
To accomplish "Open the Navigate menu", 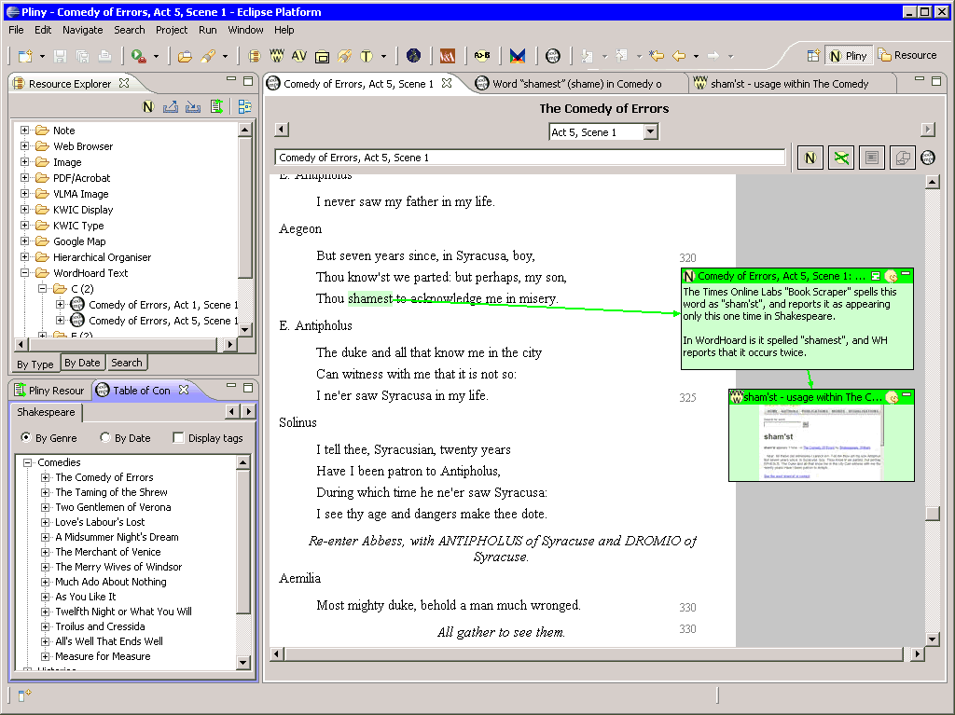I will tap(82, 30).
